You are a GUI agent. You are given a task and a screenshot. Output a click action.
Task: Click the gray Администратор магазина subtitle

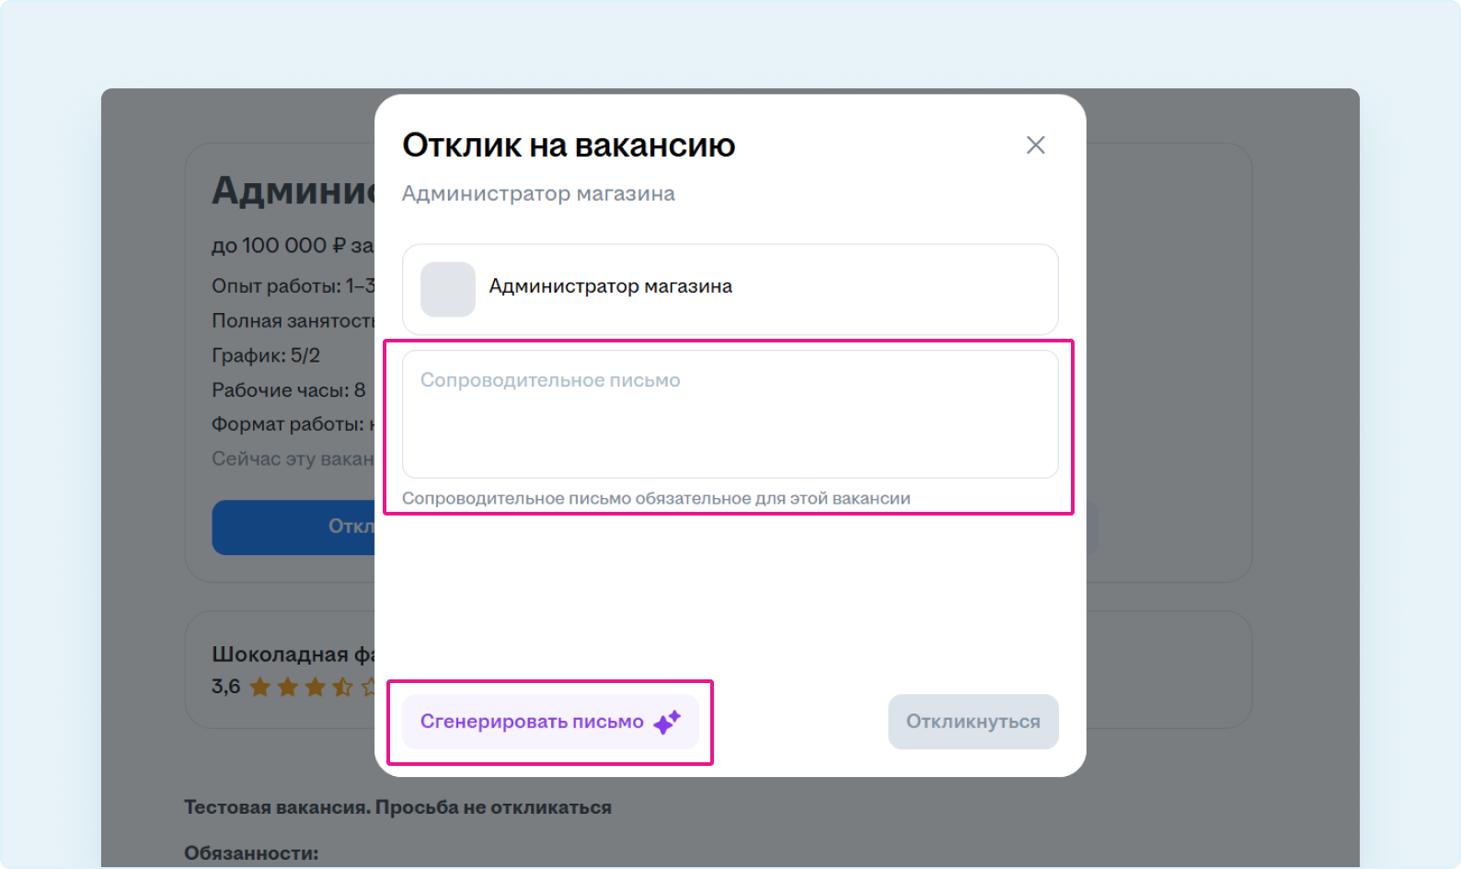pyautogui.click(x=538, y=194)
